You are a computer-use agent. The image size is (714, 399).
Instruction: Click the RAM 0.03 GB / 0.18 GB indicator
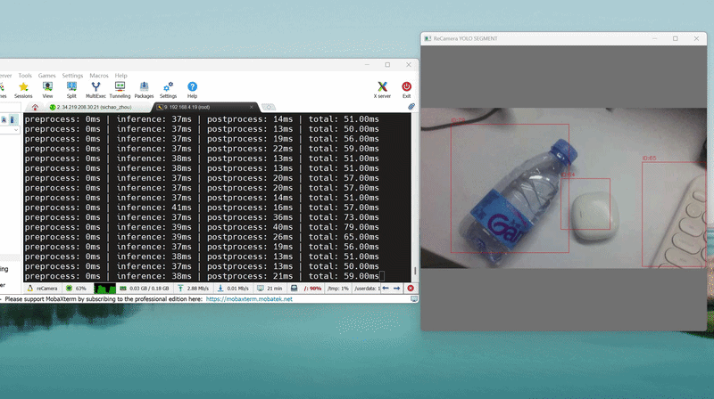pos(145,288)
